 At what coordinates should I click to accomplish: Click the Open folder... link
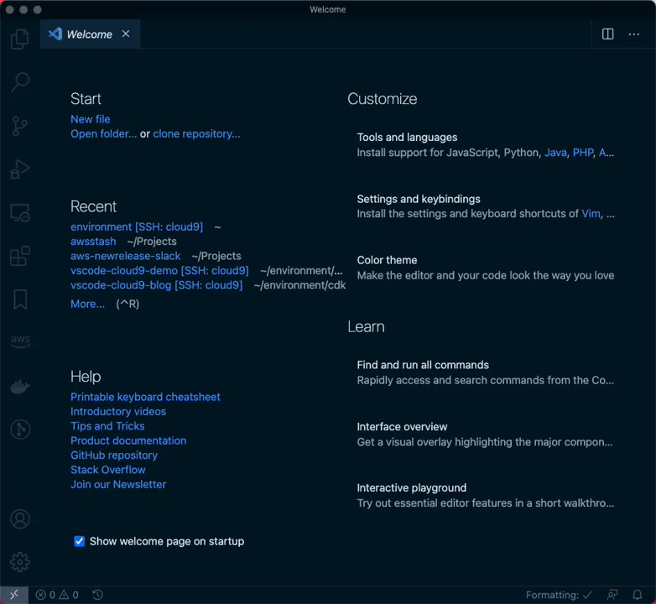tap(103, 134)
